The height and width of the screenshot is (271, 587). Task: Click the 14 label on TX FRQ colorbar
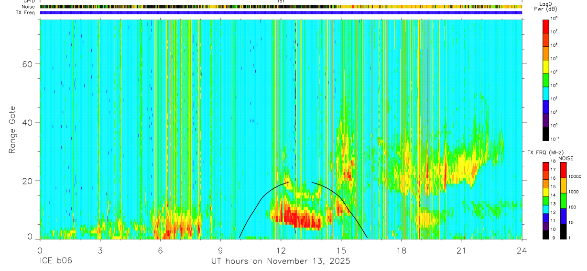(553, 195)
